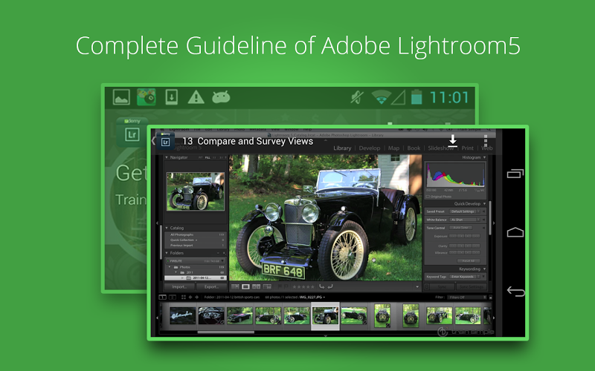Open the Saved Preset Default Settings dropdown
The height and width of the screenshot is (371, 595).
point(465,211)
